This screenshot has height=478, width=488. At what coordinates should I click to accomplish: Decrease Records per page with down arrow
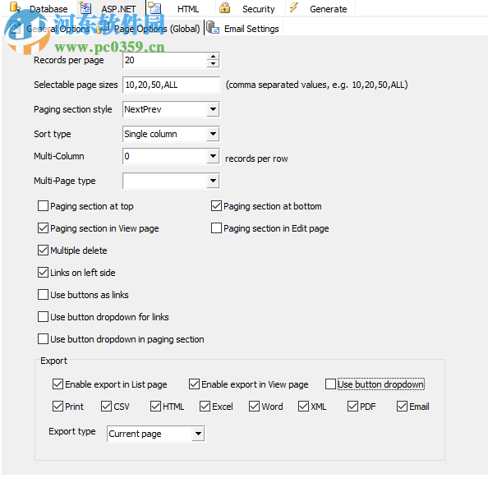point(213,63)
